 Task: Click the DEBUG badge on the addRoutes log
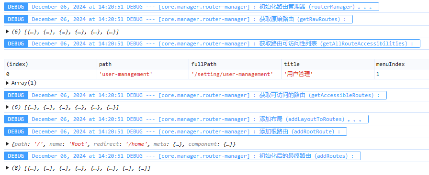click(16, 156)
